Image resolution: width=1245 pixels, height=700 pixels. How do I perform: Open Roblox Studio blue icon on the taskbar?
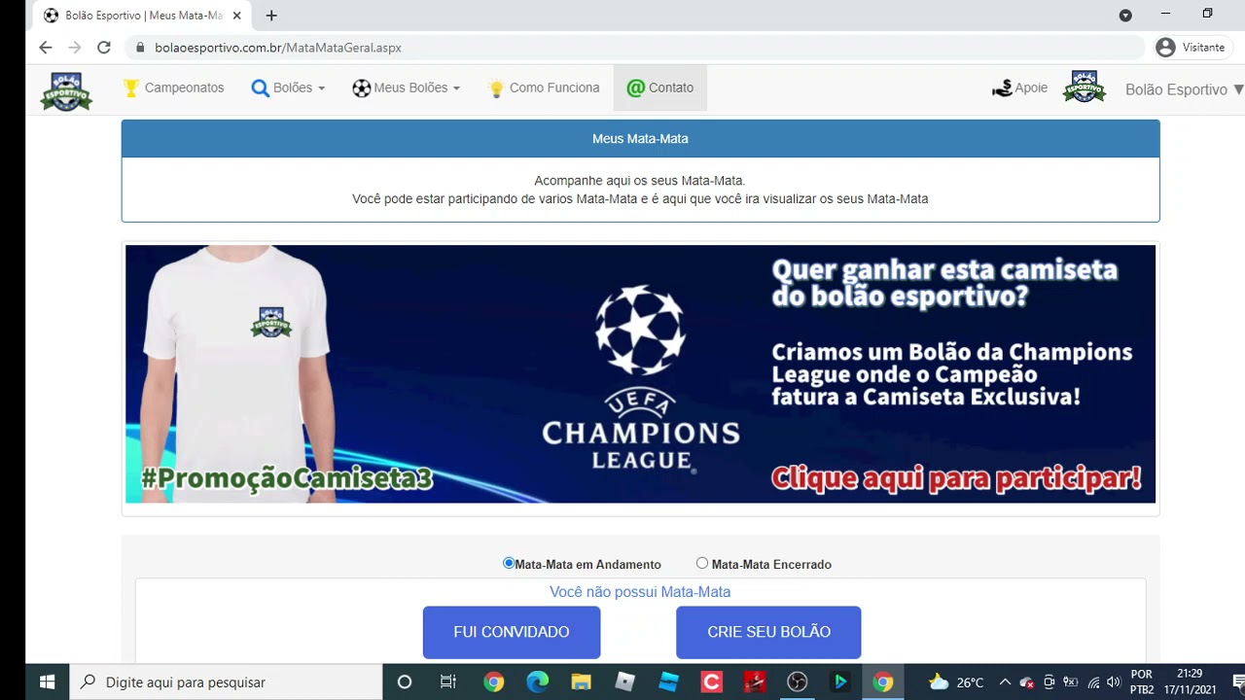tap(668, 682)
